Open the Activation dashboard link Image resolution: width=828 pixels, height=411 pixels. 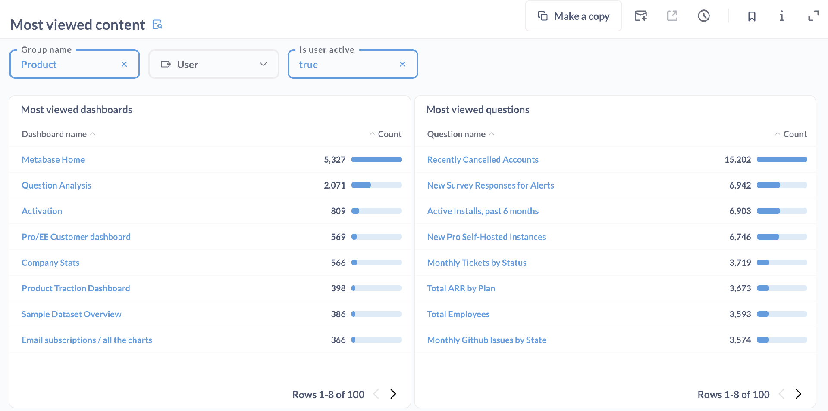click(42, 211)
